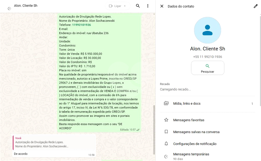Screen dimensions: 261x161
Task: Click the bookmark icon for saved messages
Action: 166,132
